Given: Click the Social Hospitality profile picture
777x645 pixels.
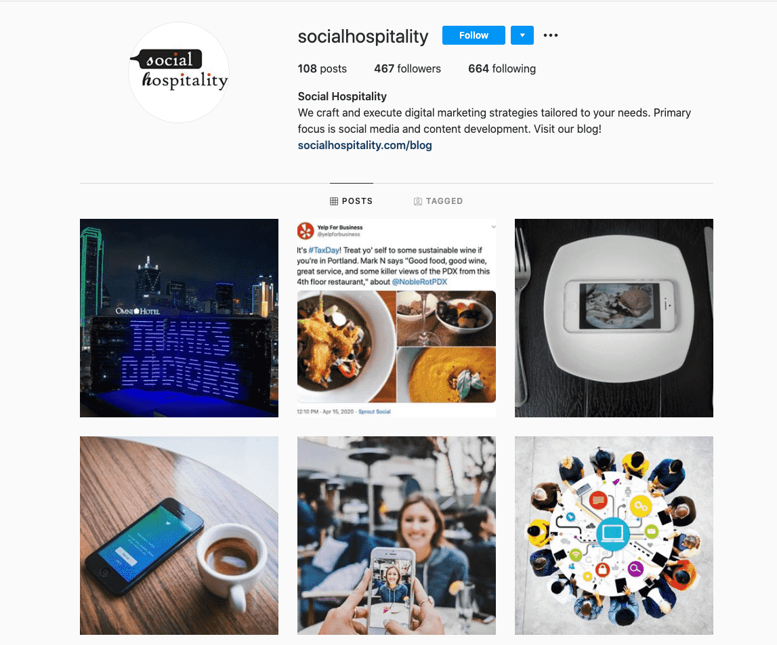Looking at the screenshot, I should (x=179, y=72).
